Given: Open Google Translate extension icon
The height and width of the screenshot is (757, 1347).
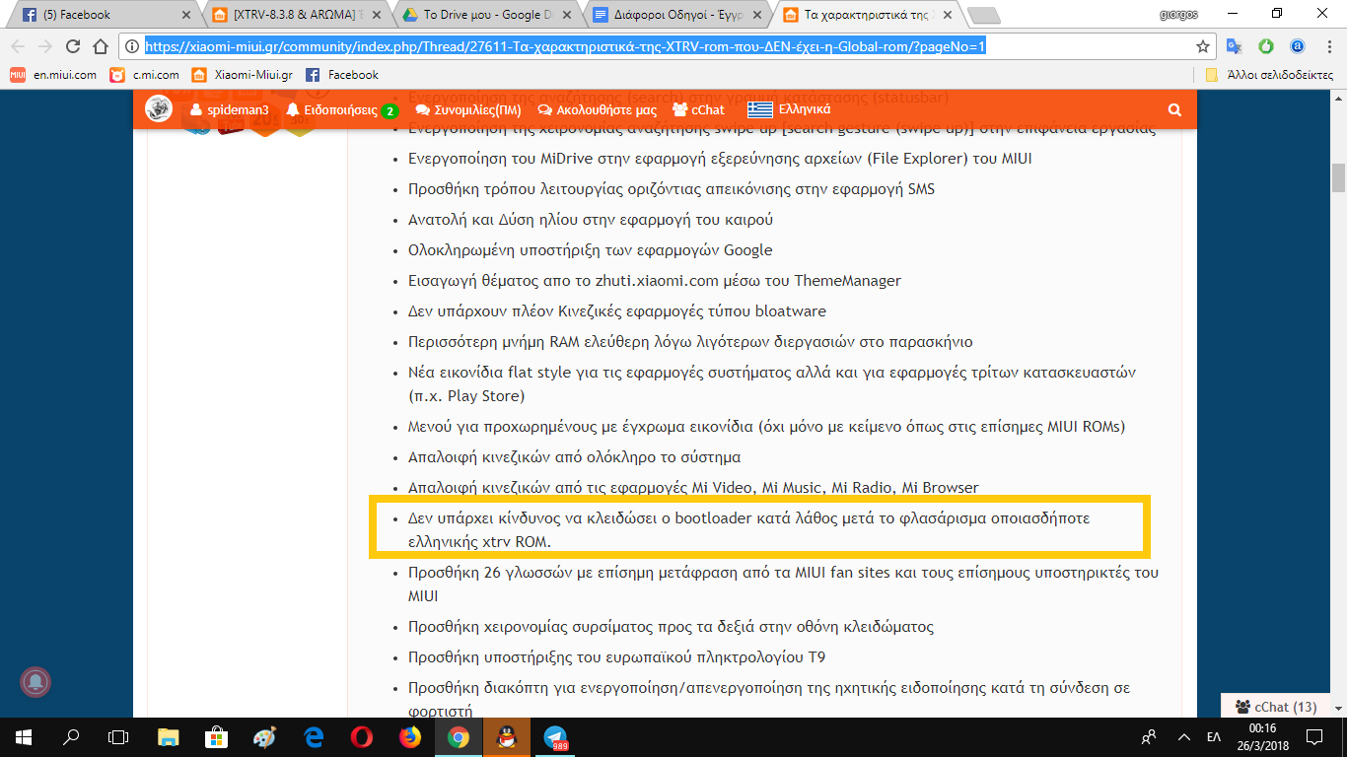Looking at the screenshot, I should pos(1234,46).
